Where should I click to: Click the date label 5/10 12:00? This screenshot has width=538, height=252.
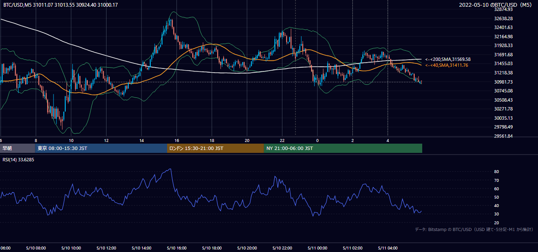click(x=106, y=248)
